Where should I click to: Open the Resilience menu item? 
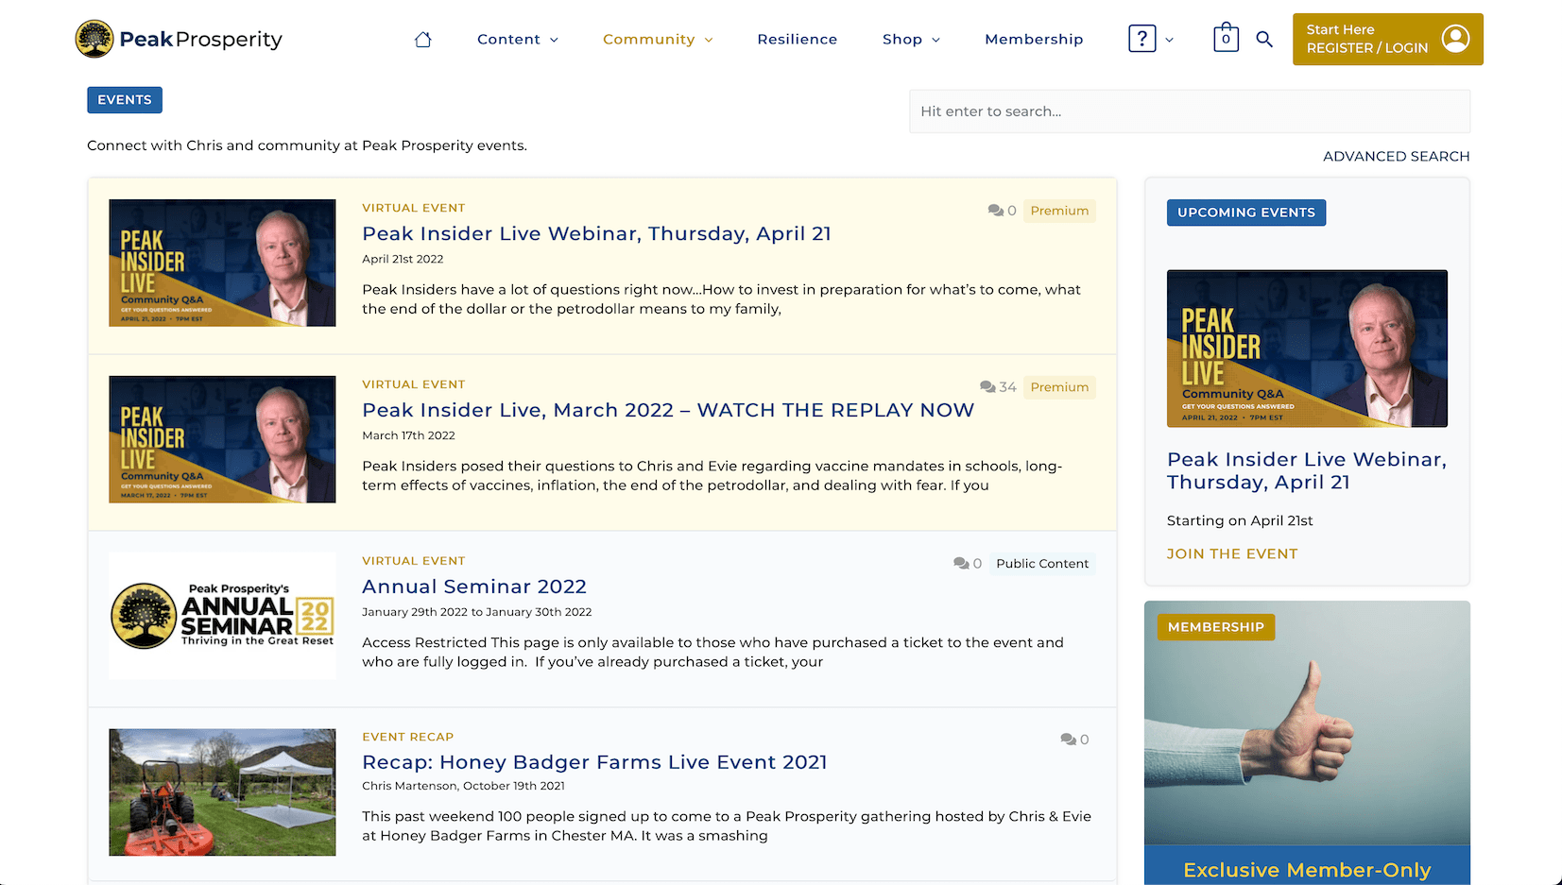pos(797,39)
